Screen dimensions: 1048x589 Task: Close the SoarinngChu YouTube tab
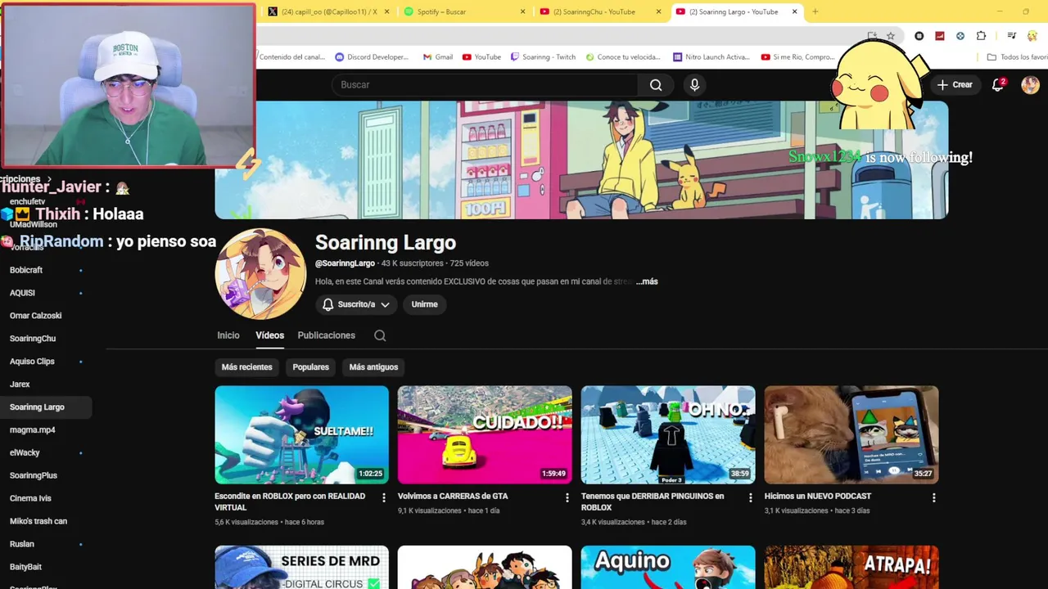(x=658, y=11)
